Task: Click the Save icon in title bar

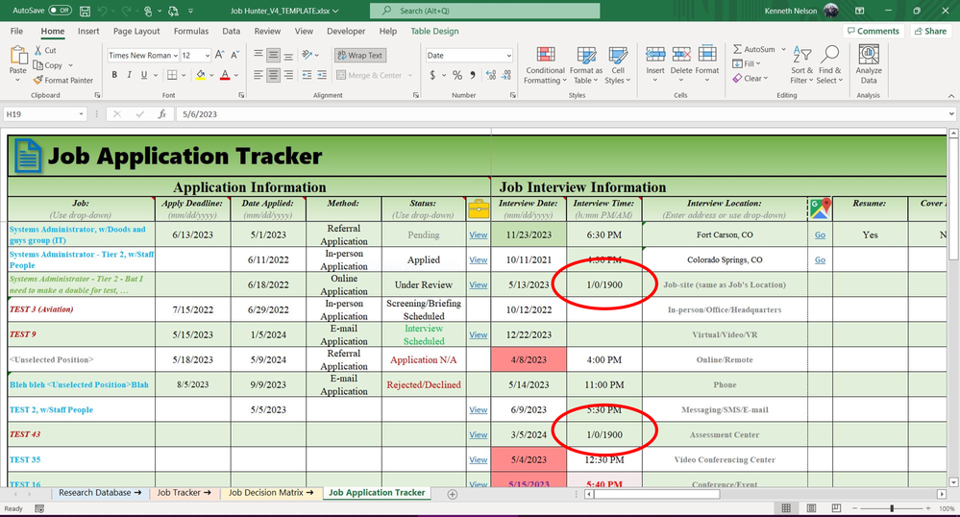Action: [86, 11]
